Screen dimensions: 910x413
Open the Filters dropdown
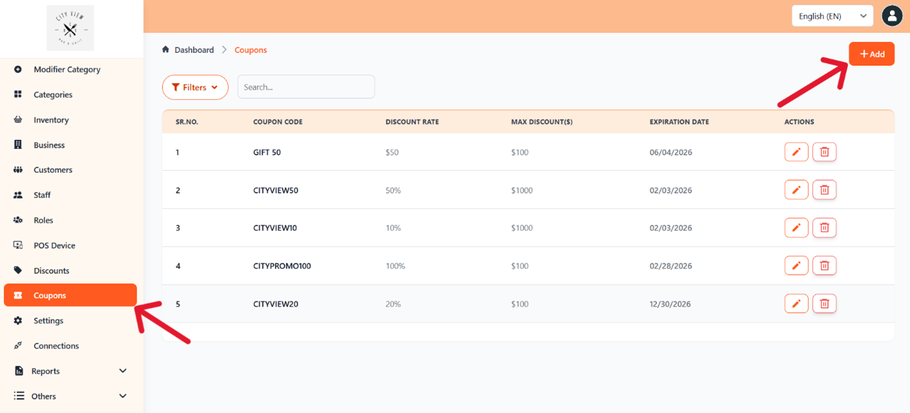195,88
